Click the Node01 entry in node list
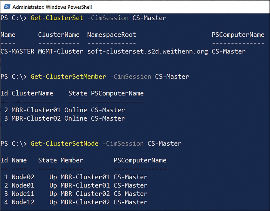The height and width of the screenshot is (211, 270). pyautogui.click(x=23, y=185)
